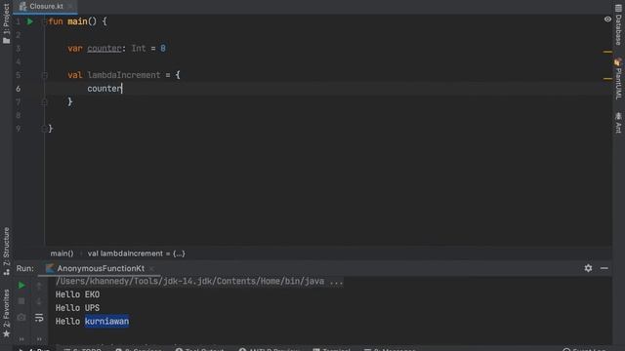Image resolution: width=625 pixels, height=351 pixels.
Task: Click fold end marker on line 7
Action: click(44, 102)
